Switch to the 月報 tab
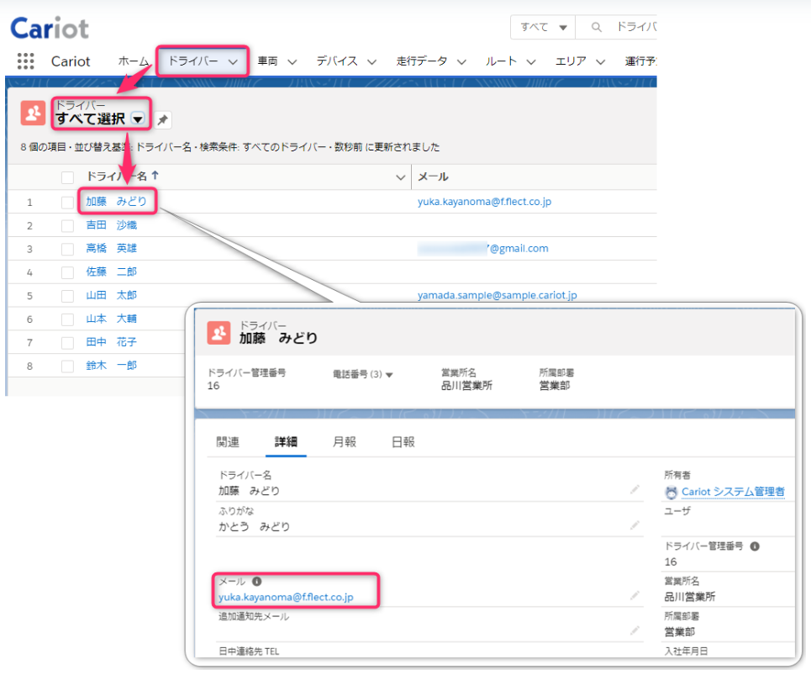The width and height of the screenshot is (811, 675). tap(345, 442)
